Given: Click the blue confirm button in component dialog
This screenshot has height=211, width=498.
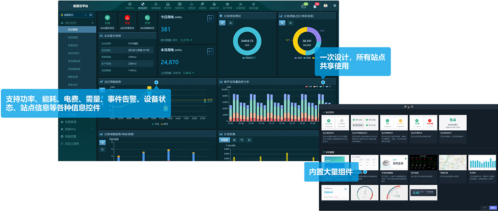Looking at the screenshot, I should pyautogui.click(x=493, y=207).
